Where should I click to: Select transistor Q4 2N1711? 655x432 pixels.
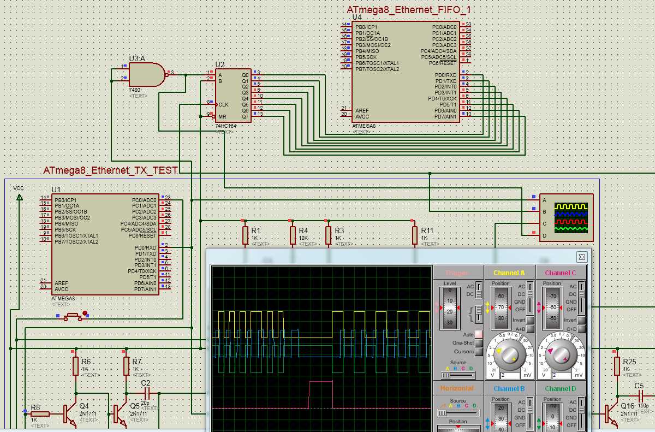click(70, 413)
